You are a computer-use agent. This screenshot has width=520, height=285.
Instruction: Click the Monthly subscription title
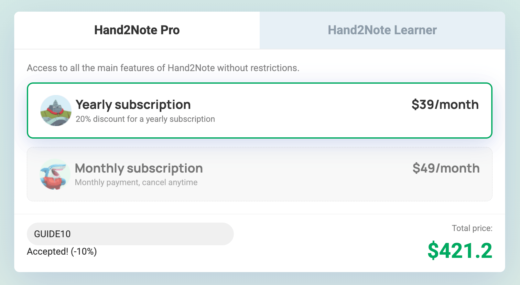pos(138,168)
